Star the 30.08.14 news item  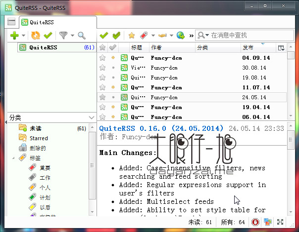click(102, 68)
